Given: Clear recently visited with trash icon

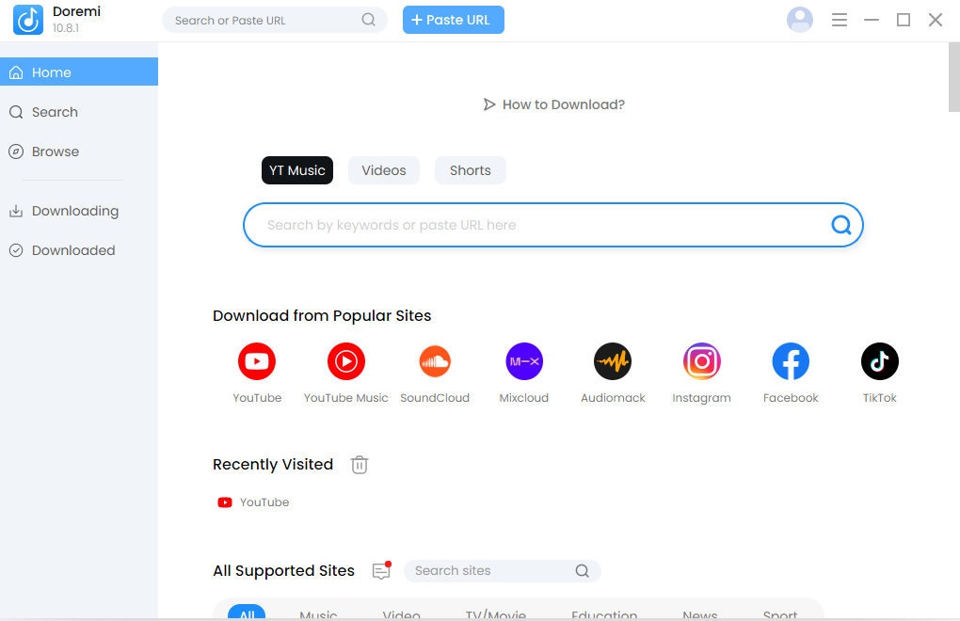Looking at the screenshot, I should click(x=360, y=465).
